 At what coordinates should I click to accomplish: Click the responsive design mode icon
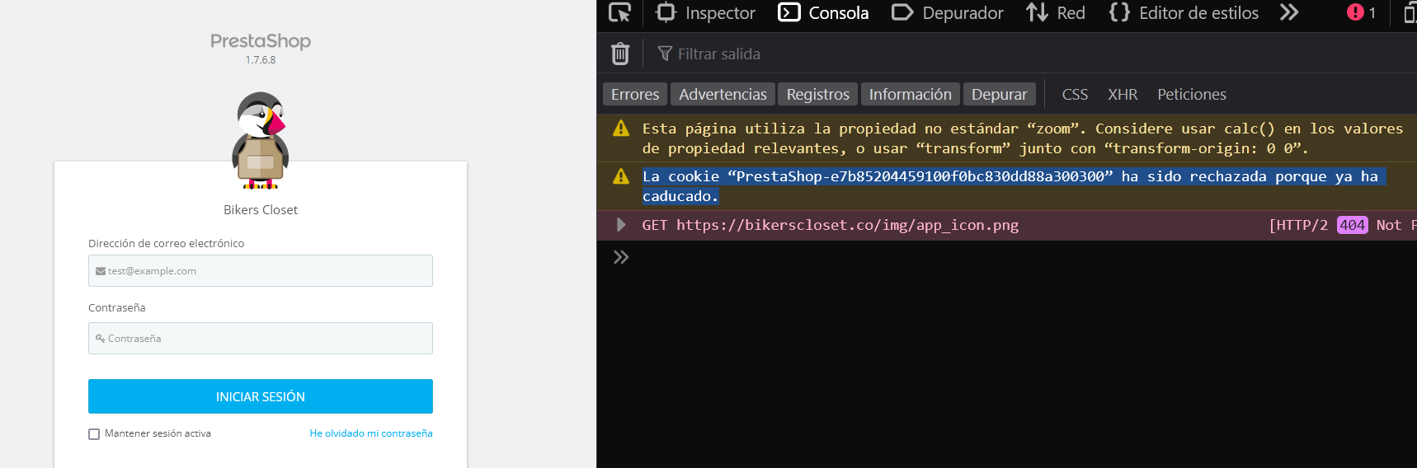pos(1410,12)
